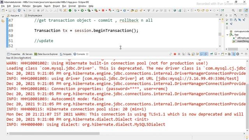Click line 49 Transaction tx code
Viewport: 249px width, 140px height.
tap(86, 30)
